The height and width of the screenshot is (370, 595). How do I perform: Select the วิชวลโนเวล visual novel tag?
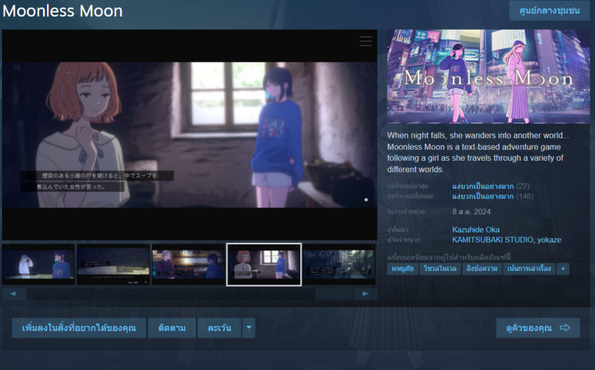[440, 269]
